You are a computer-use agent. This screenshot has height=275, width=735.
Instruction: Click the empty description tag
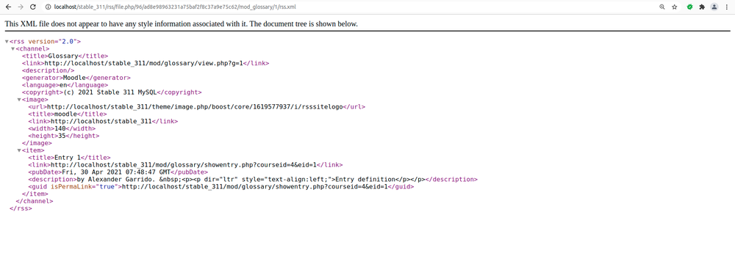pos(48,70)
